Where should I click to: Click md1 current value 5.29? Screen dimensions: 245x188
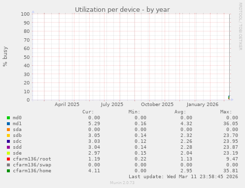pyautogui.click(x=94, y=124)
